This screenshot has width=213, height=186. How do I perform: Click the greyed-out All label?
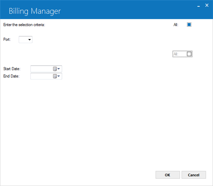(176, 54)
